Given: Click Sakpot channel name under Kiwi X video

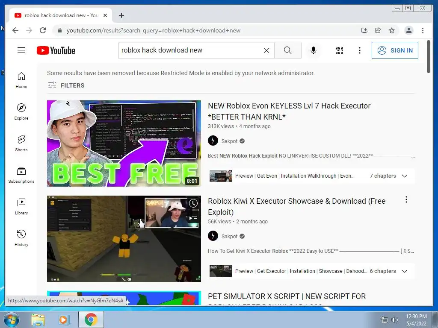Looking at the screenshot, I should pos(229,236).
